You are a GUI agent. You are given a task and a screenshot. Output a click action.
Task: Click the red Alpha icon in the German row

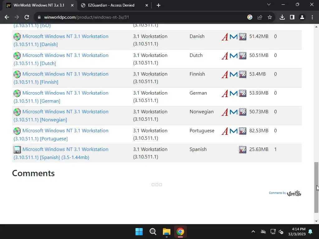[x=225, y=93]
